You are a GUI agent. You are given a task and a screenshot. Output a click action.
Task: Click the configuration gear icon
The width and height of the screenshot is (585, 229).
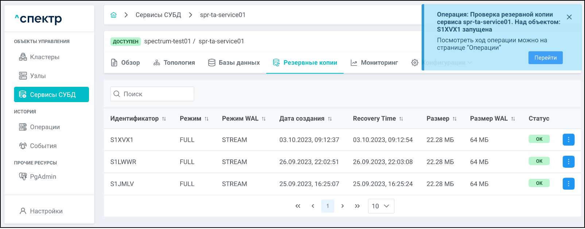coord(415,63)
